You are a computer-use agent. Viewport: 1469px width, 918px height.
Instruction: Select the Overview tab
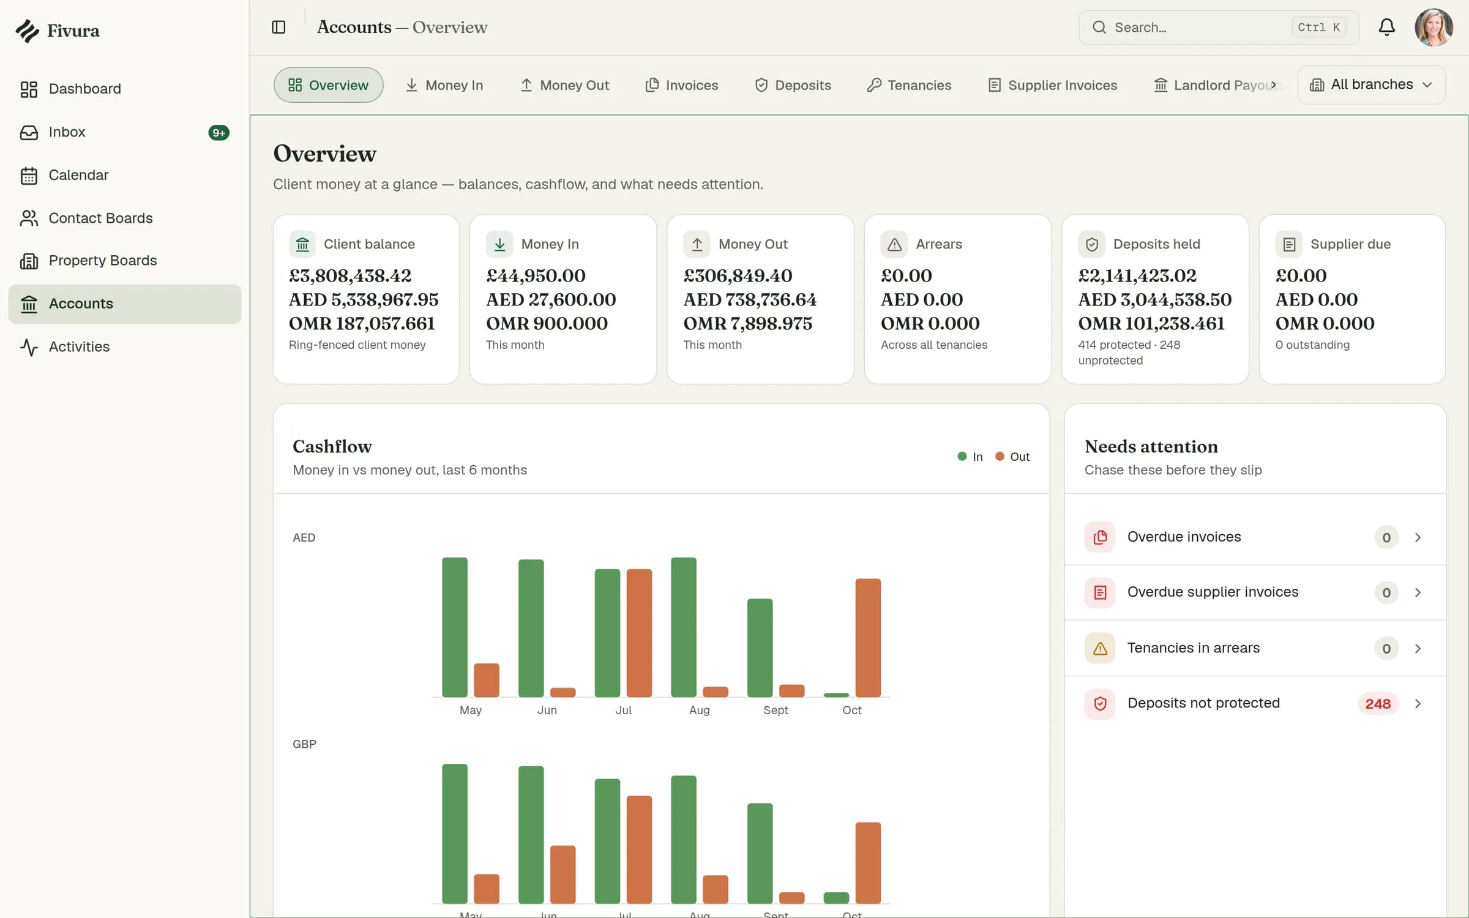pyautogui.click(x=328, y=85)
